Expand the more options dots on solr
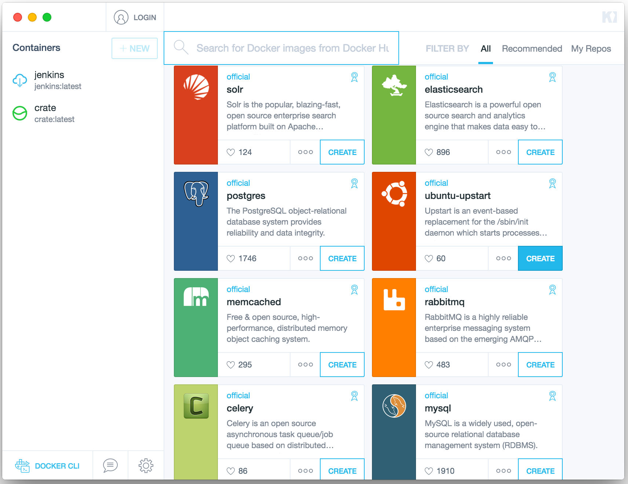This screenshot has width=628, height=484. (306, 152)
